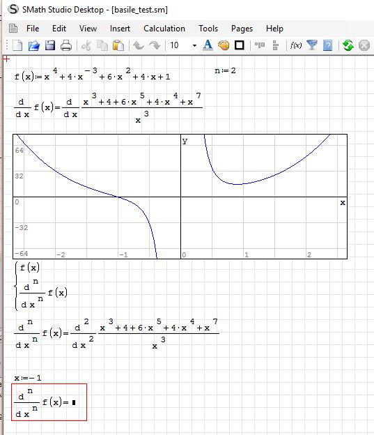374x435 pixels.
Task: Click the result placeholder in the red-bordered region
Action: [x=74, y=402]
